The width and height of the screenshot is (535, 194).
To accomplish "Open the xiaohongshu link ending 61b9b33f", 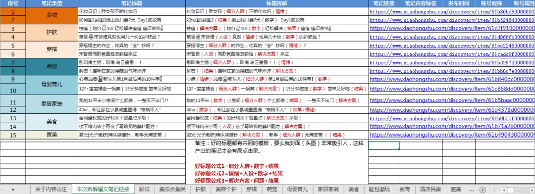I will point(452,118).
